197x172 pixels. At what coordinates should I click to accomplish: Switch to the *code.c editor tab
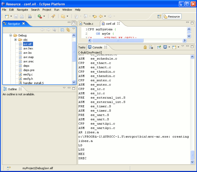coord(89,24)
